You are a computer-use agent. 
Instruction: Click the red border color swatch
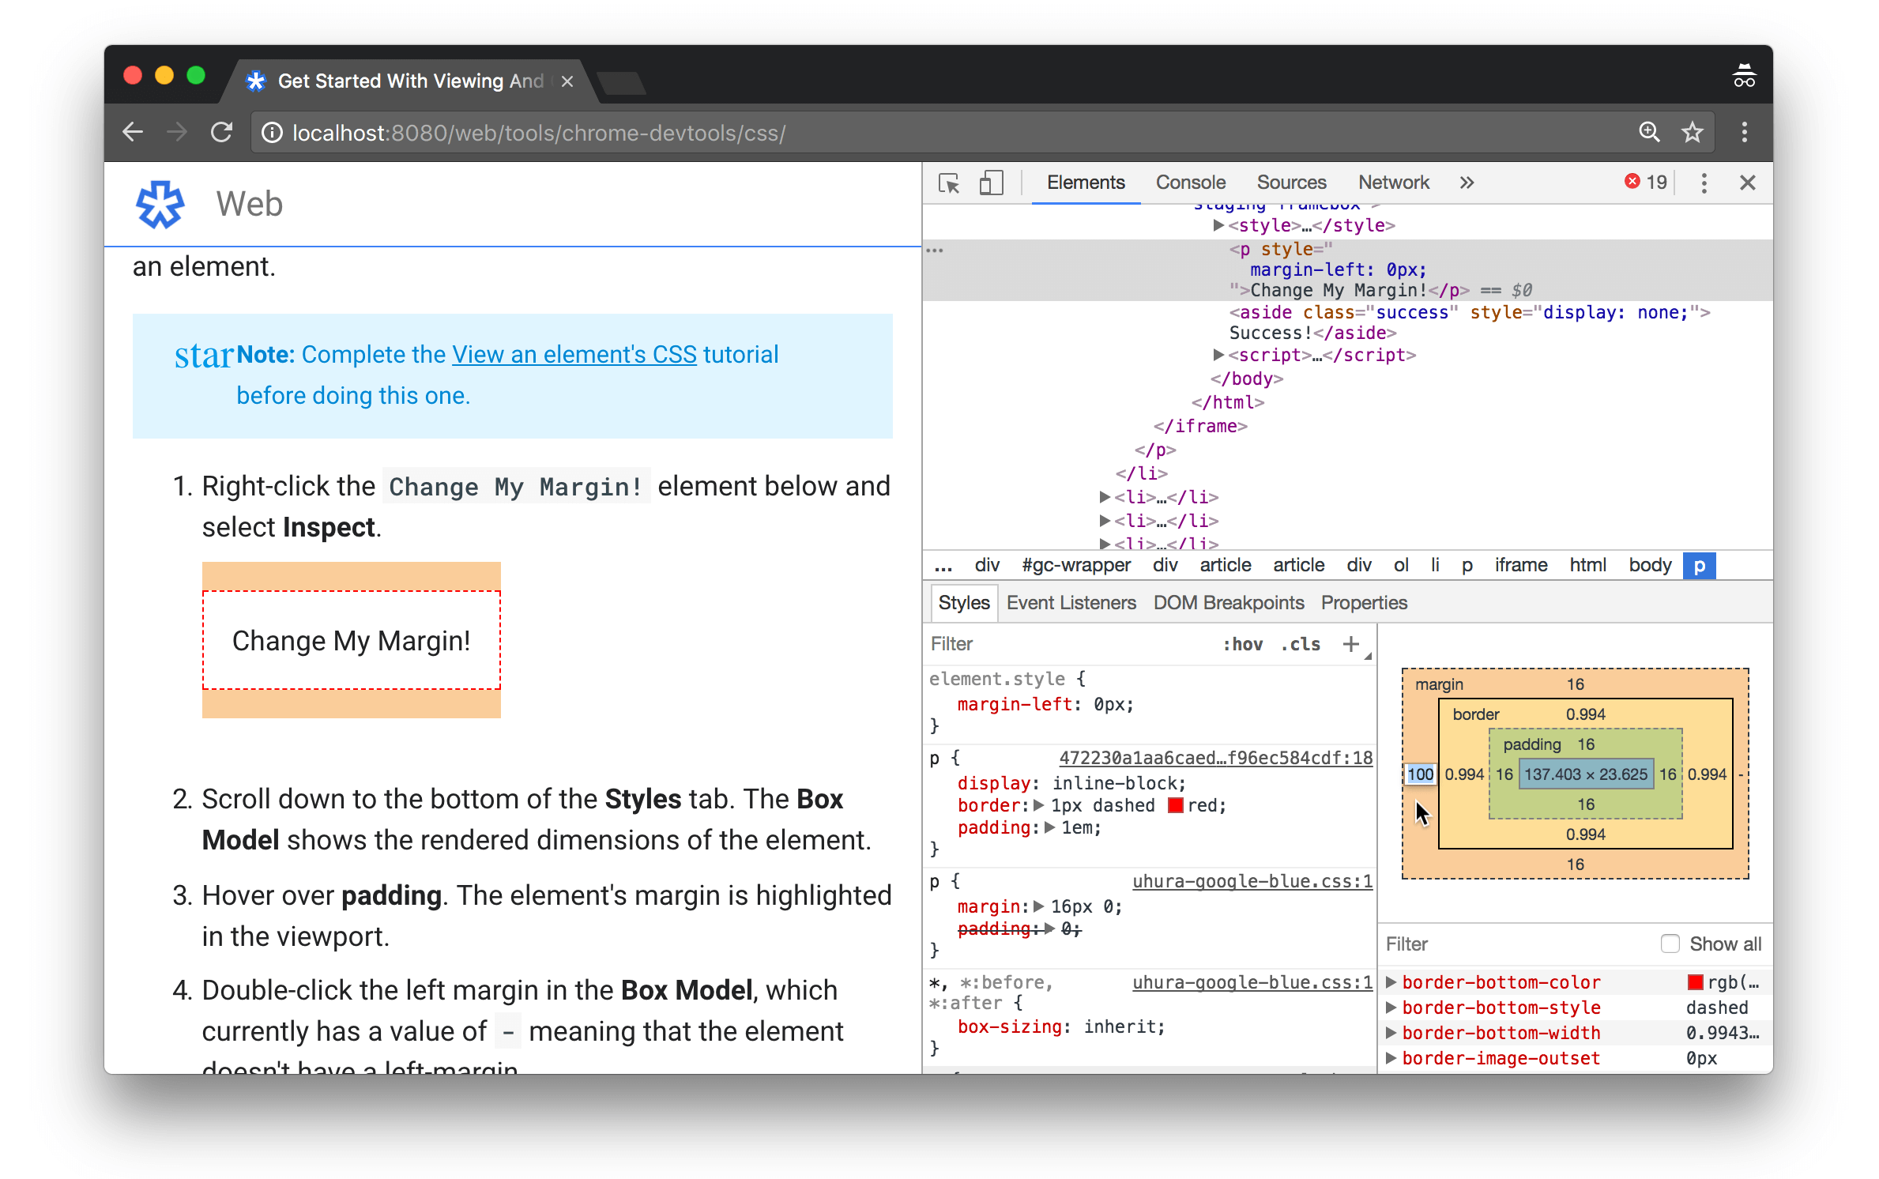(x=1175, y=805)
